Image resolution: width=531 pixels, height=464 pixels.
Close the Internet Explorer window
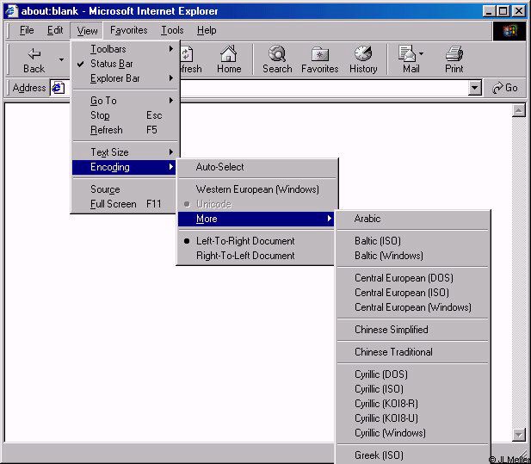pyautogui.click(x=518, y=11)
